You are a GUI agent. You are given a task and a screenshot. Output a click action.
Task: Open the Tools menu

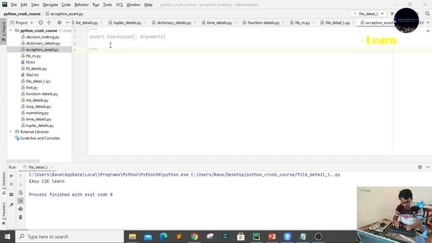(107, 5)
